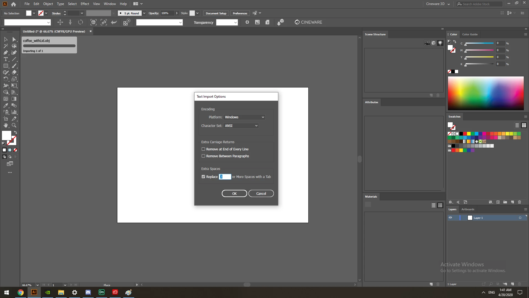Select the Pen tool

point(6,53)
